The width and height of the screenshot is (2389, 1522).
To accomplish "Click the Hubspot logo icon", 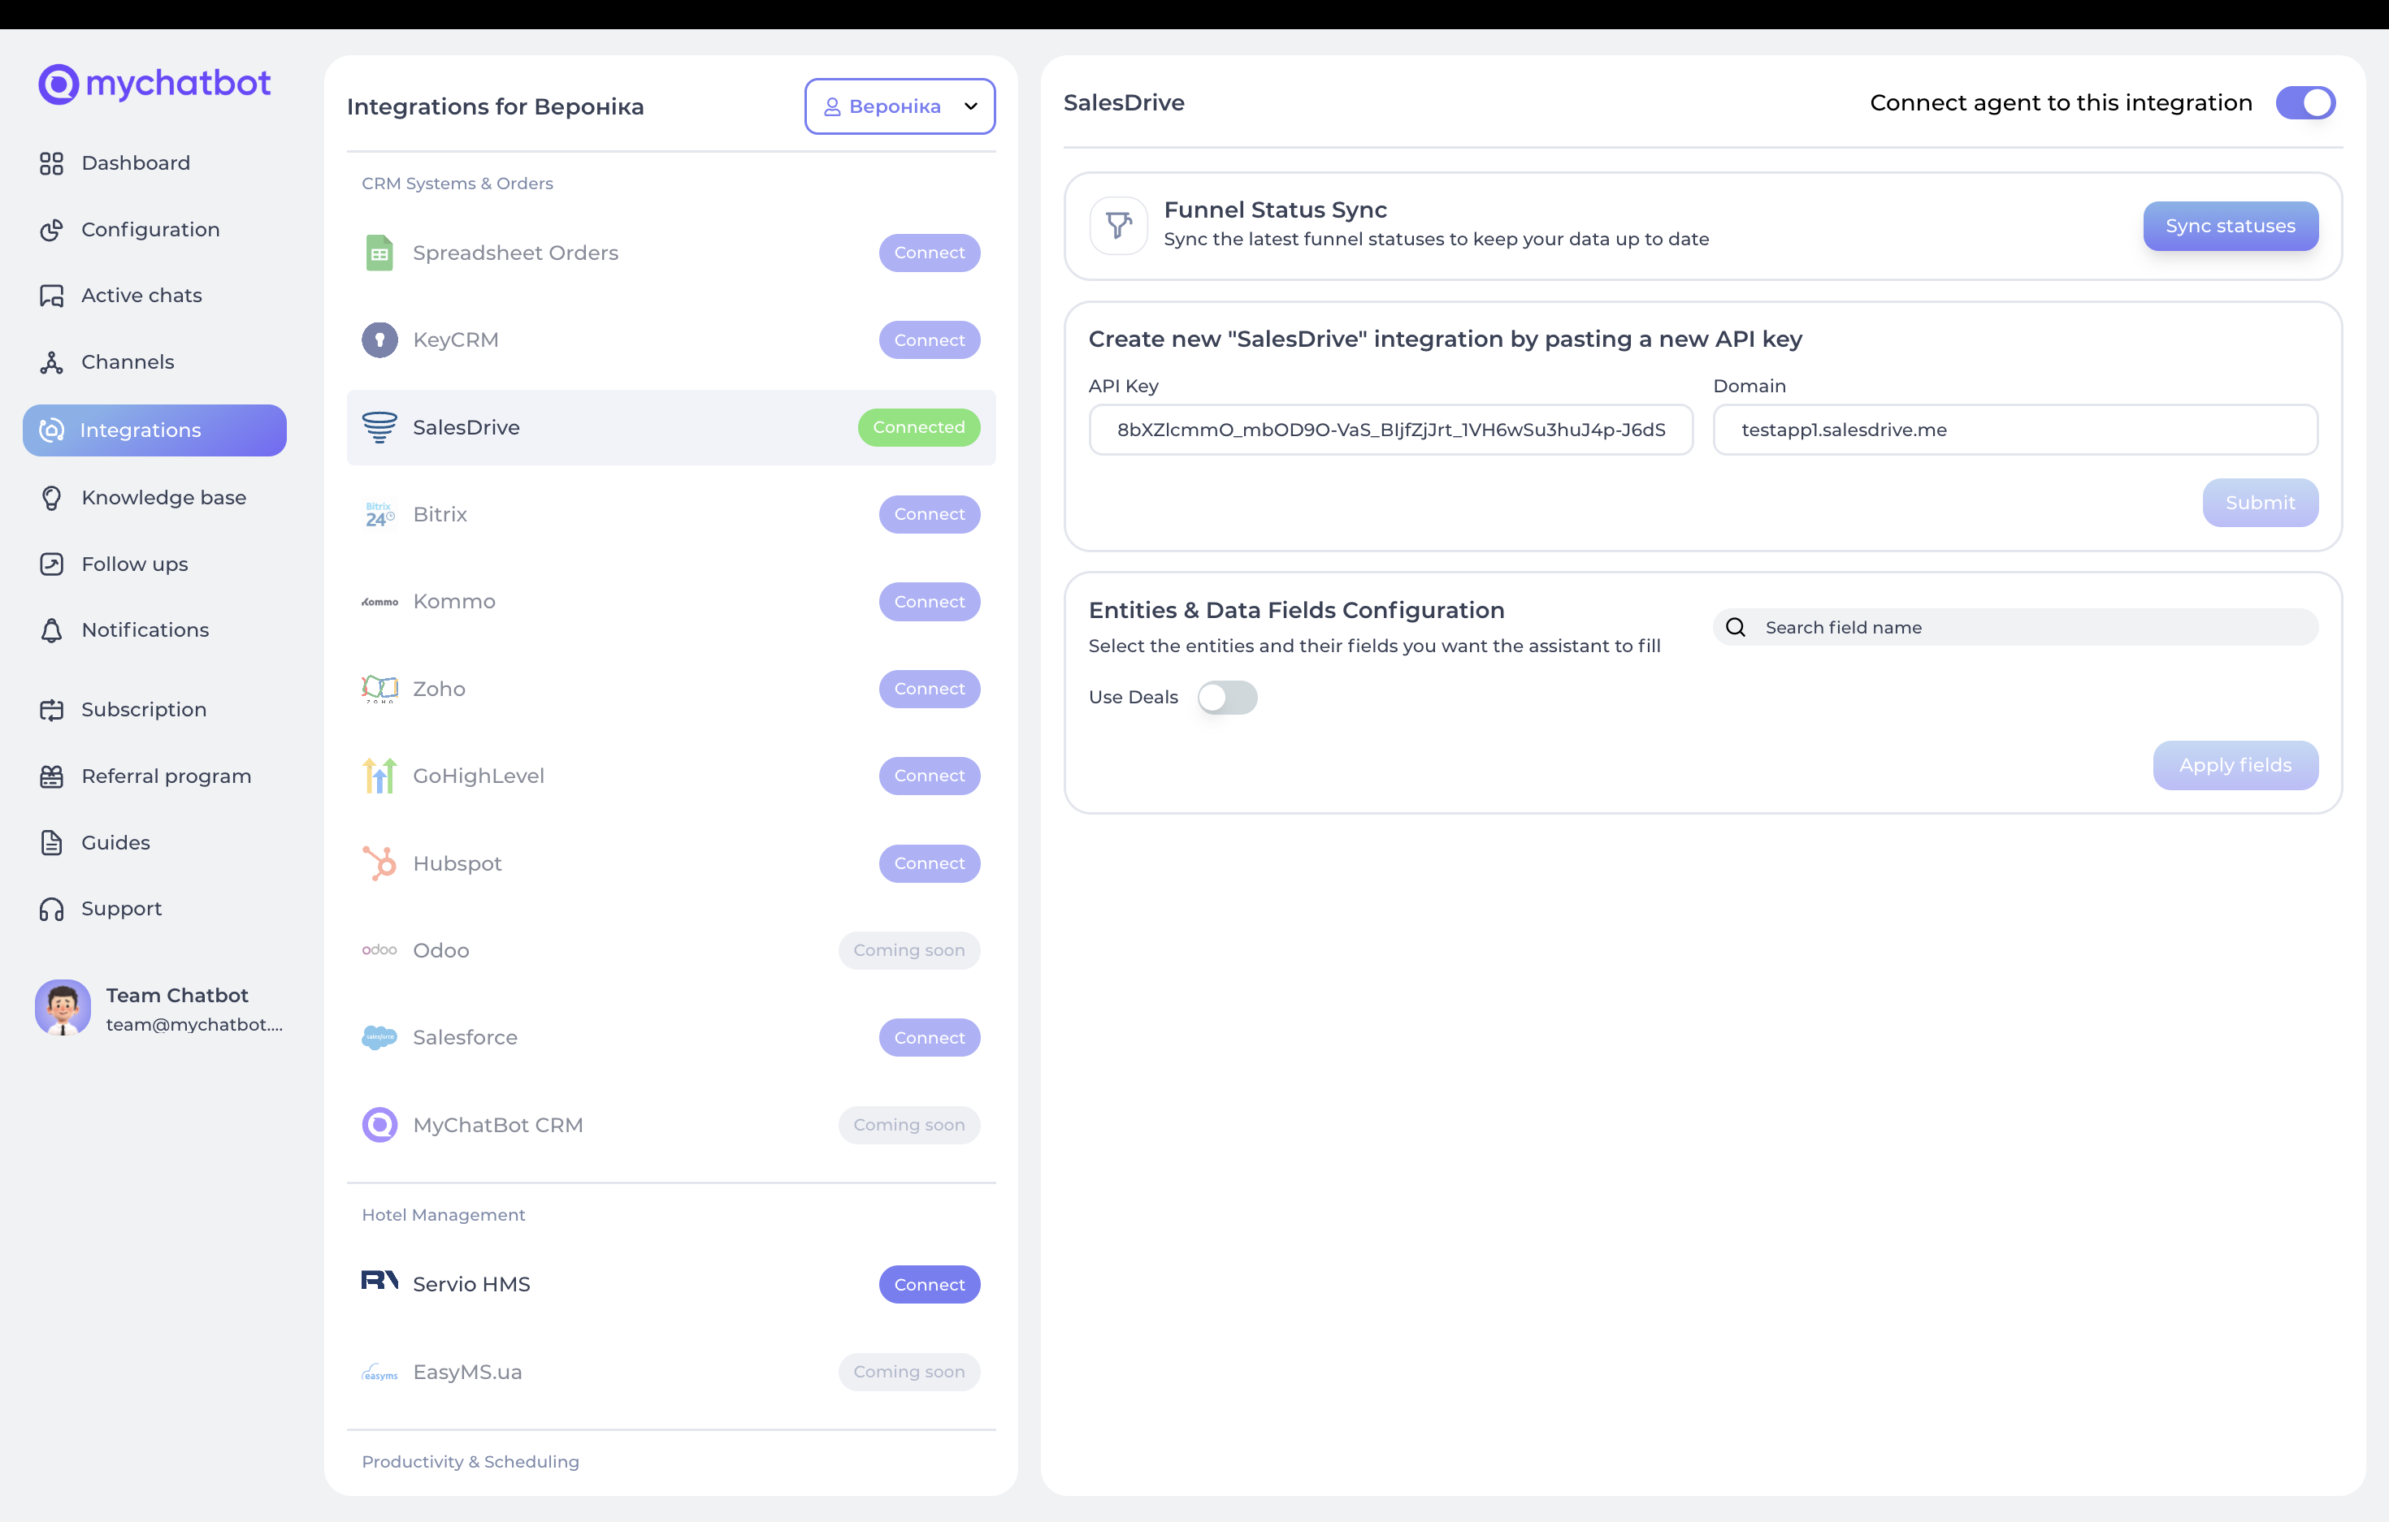I will pos(379,863).
